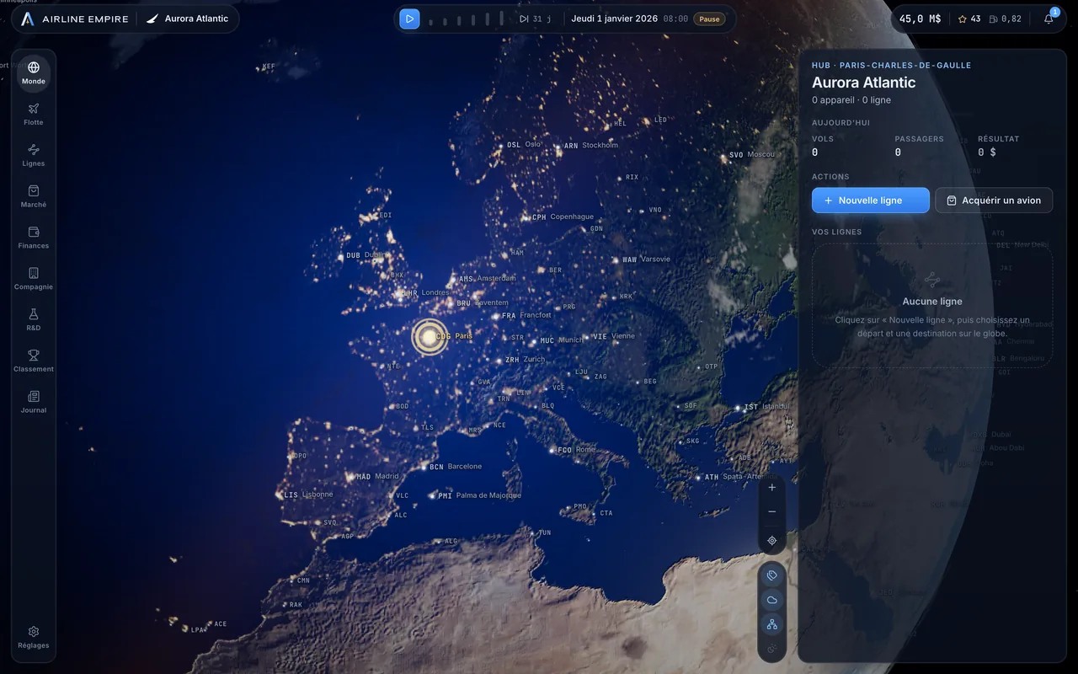This screenshot has height=674, width=1078.
Task: Open the Classement trophy section
Action: coord(34,361)
